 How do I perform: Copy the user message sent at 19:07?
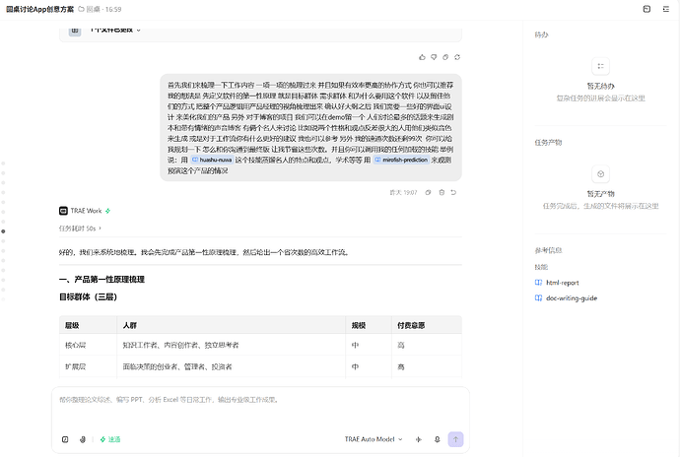pyautogui.click(x=428, y=192)
